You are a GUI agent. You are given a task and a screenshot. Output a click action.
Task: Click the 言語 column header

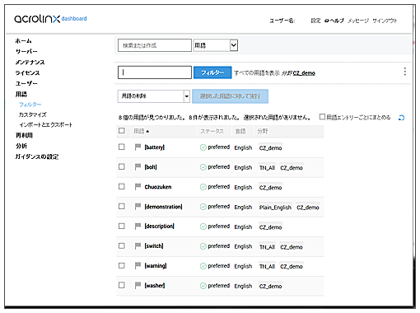pyautogui.click(x=240, y=131)
